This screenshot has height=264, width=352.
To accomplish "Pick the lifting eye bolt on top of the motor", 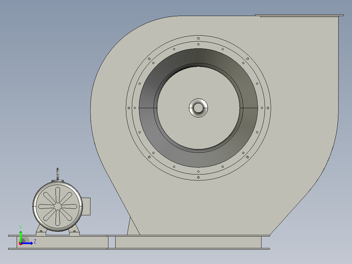I will tap(58, 174).
